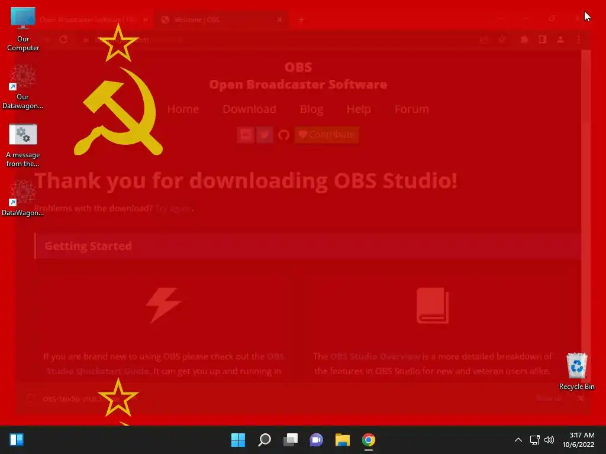Open Task View in the taskbar

click(290, 440)
